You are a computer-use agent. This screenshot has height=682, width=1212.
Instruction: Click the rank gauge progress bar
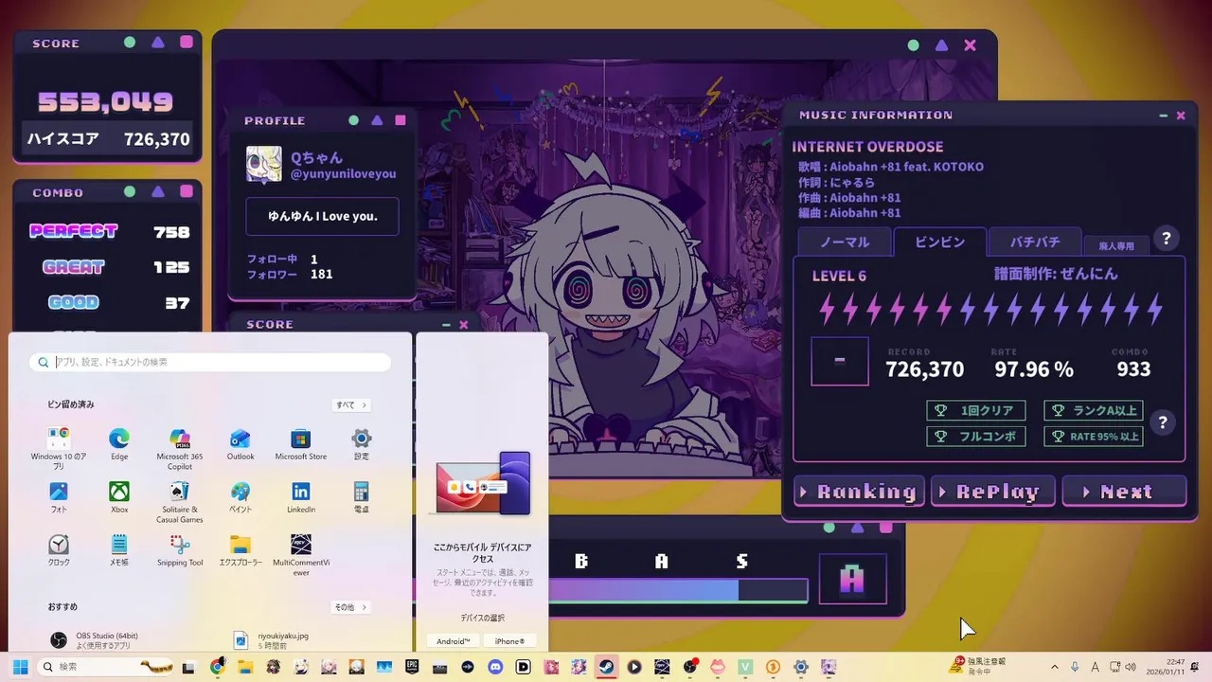(x=678, y=591)
